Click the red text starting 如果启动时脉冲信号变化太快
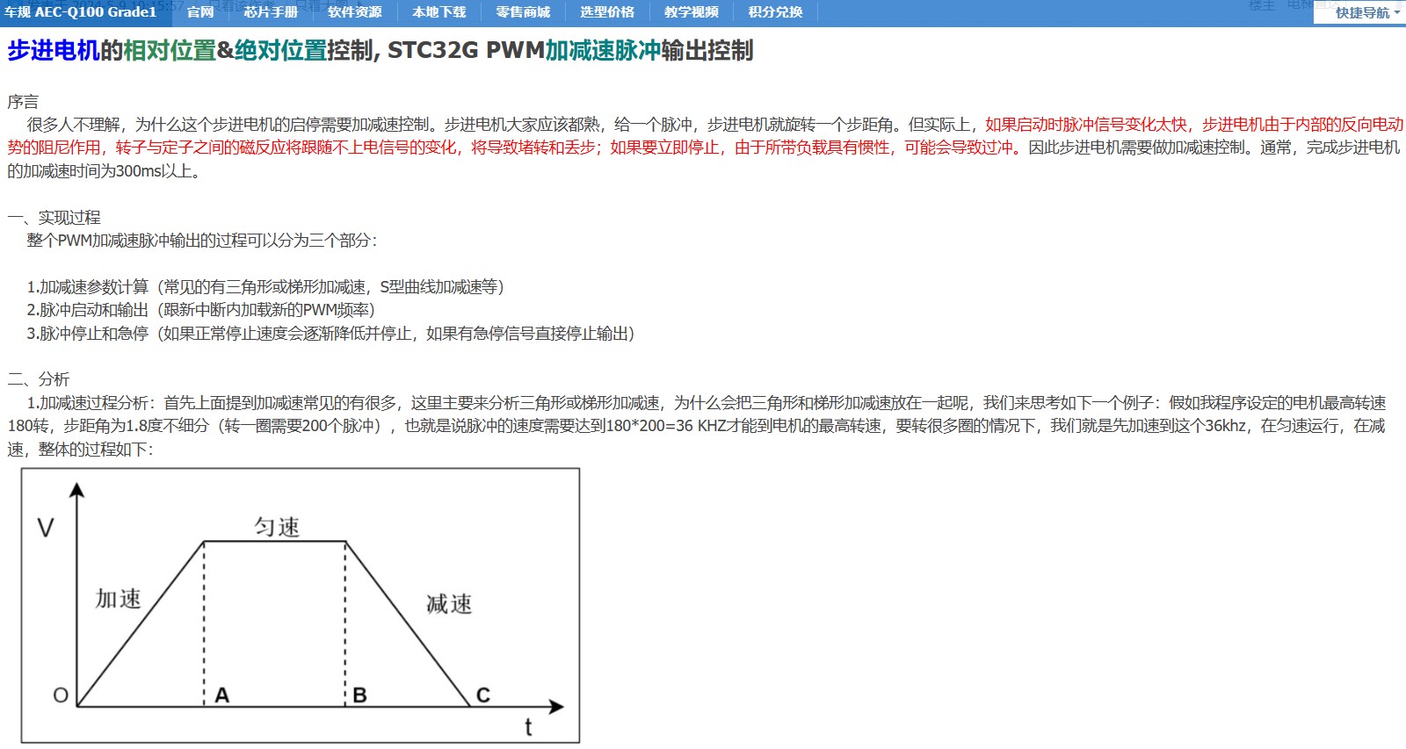This screenshot has height=749, width=1406. [706, 136]
